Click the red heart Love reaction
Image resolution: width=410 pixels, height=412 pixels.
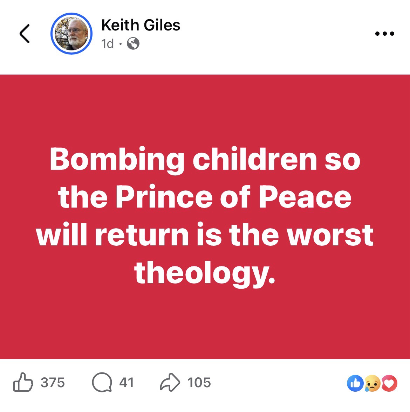coord(389,383)
